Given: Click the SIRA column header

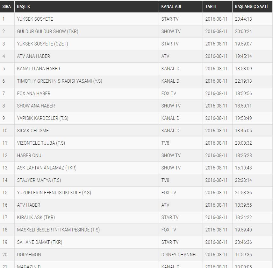Looking at the screenshot, I should (x=7, y=7).
